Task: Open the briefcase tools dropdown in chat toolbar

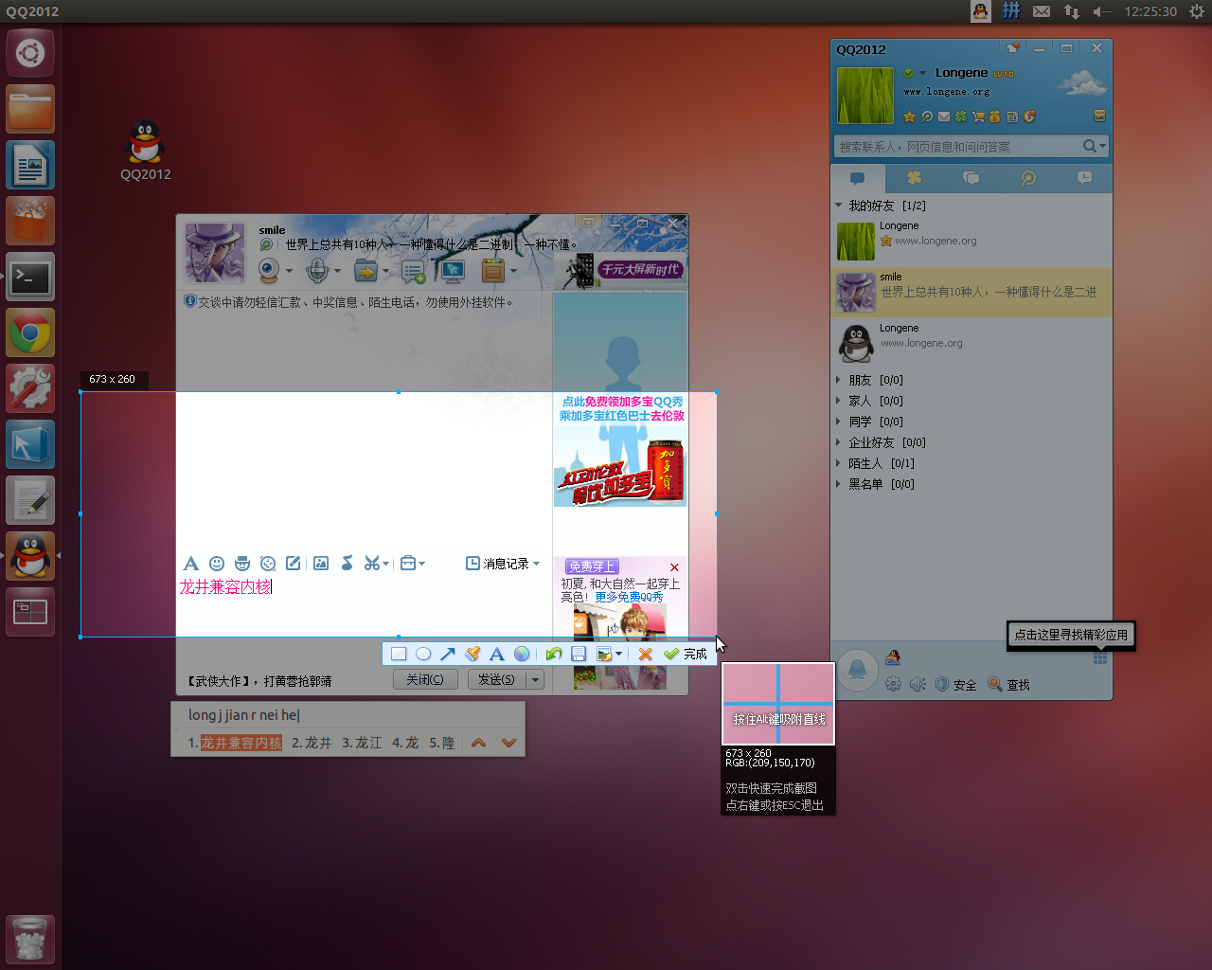Action: [412, 564]
